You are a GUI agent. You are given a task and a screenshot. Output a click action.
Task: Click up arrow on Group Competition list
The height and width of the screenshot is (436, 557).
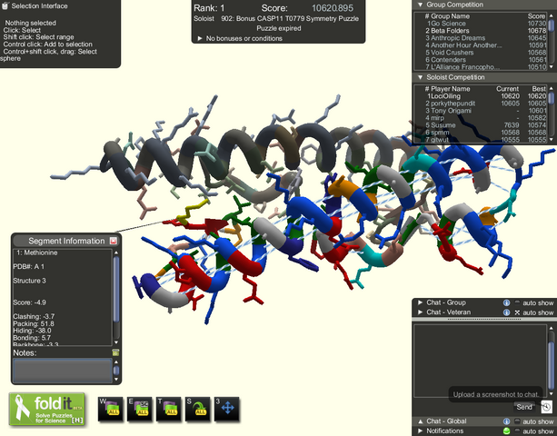(x=552, y=15)
